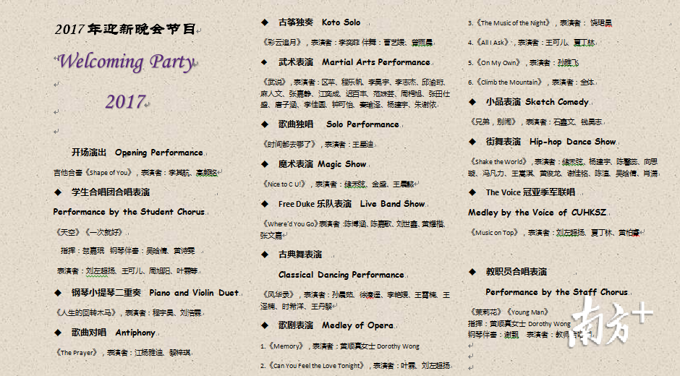Select the purple Welcoming Party title

[x=126, y=62]
